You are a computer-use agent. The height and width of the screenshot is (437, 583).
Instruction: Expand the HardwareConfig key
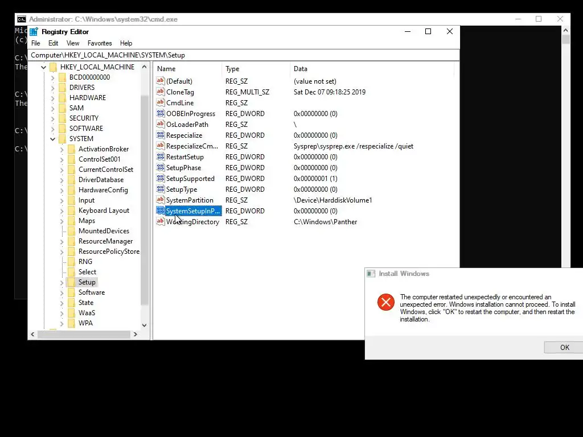[61, 190]
